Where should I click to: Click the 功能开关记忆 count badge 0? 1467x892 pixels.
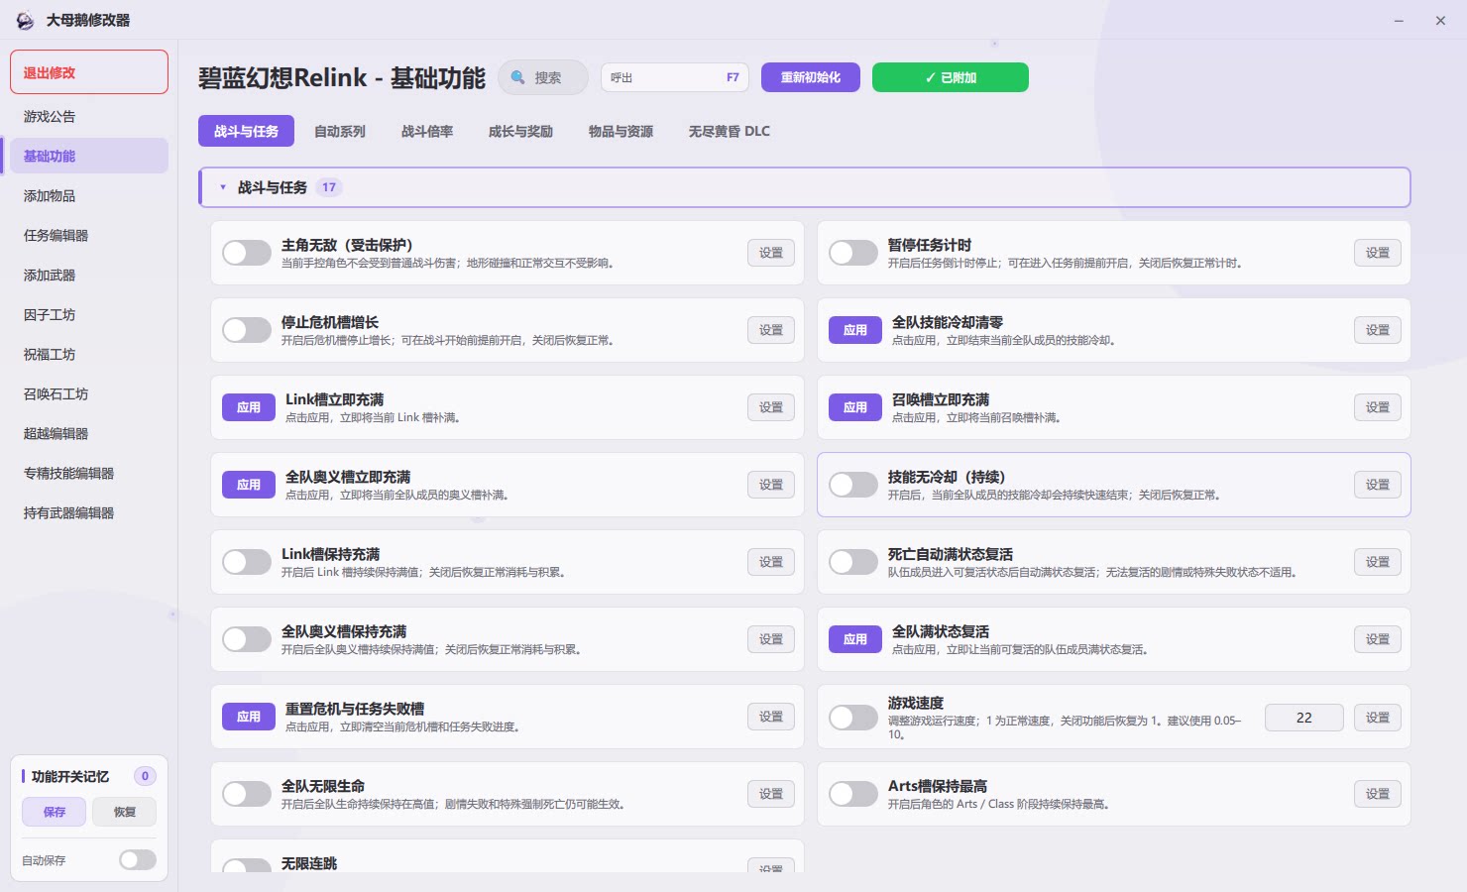(x=145, y=776)
